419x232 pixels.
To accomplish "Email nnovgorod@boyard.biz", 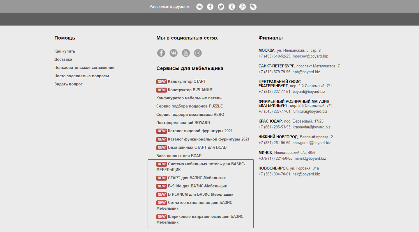I will (312, 143).
